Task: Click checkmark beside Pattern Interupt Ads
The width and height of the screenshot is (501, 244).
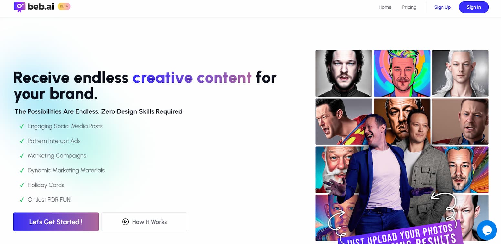Action: tap(22, 141)
